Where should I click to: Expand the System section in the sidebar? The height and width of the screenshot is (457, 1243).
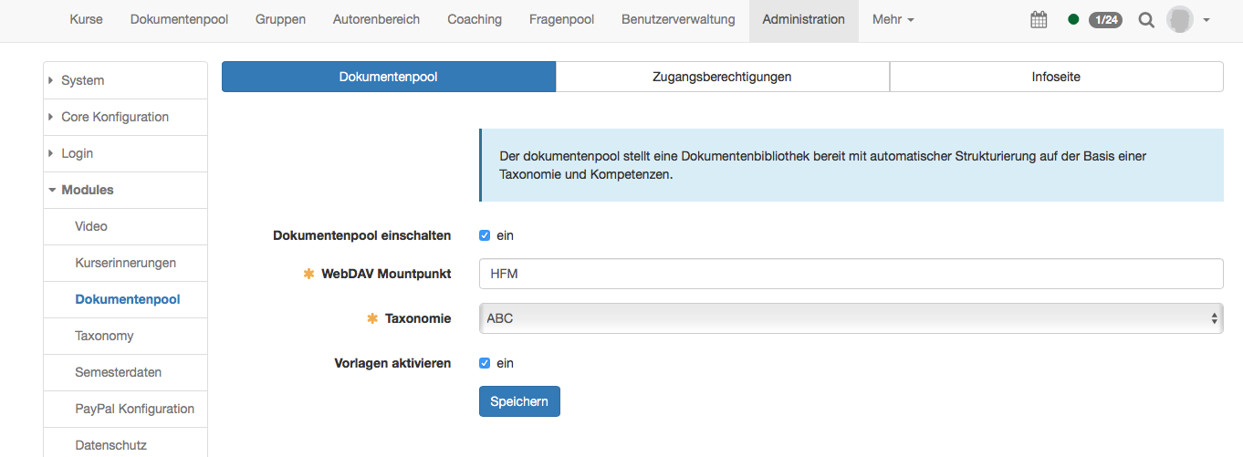pyautogui.click(x=82, y=80)
